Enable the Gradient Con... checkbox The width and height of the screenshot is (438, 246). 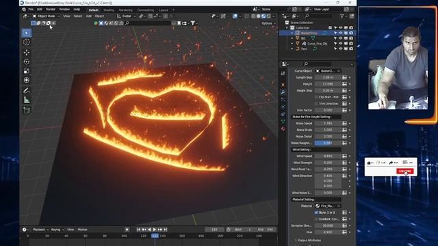pos(316,219)
